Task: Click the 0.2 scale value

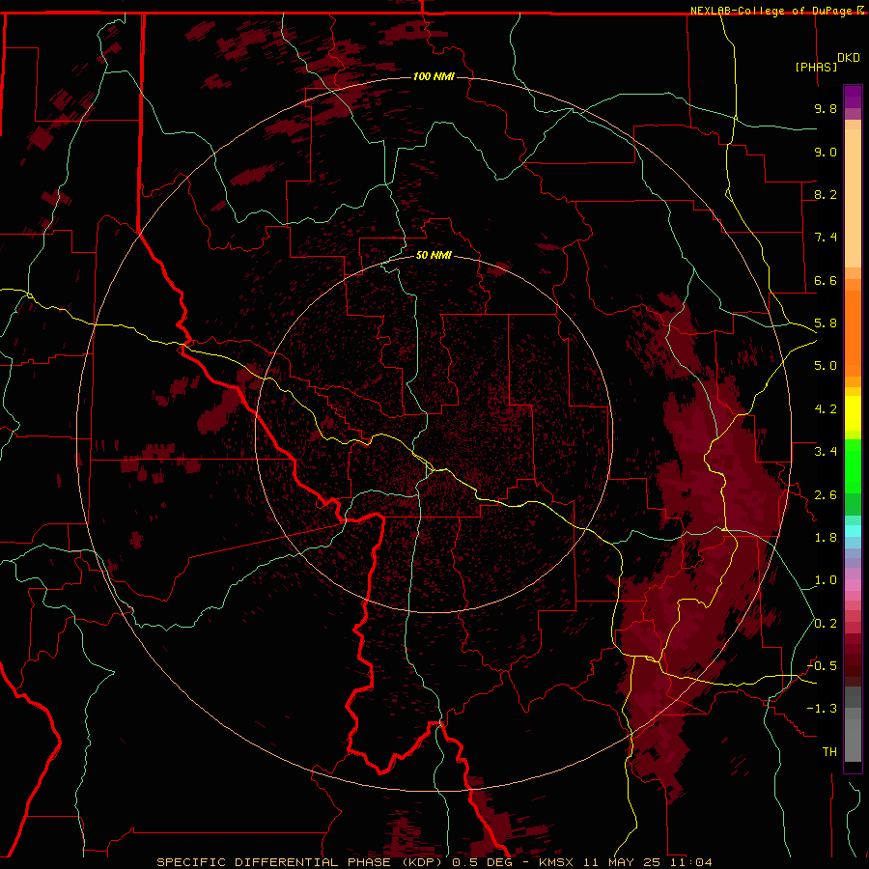Action: [826, 624]
